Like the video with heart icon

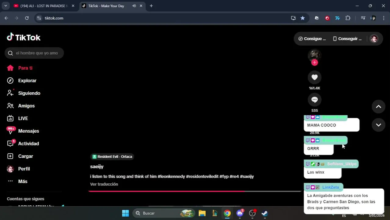tap(315, 77)
